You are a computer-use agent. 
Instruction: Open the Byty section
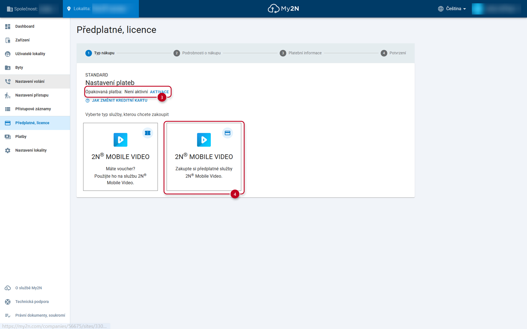35,67
